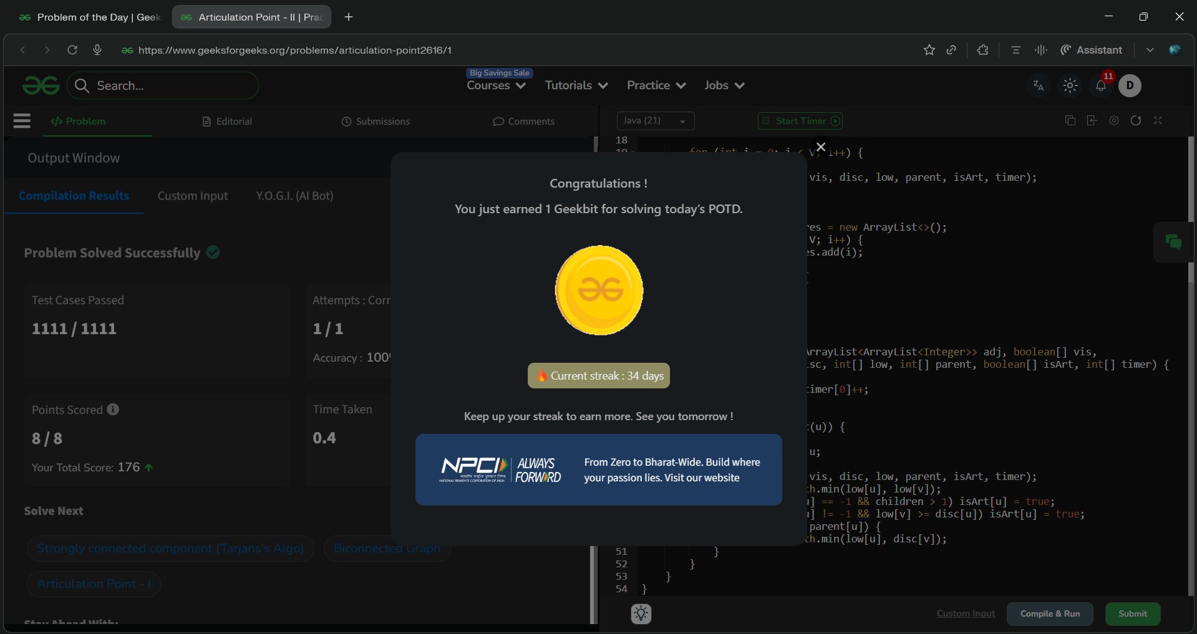Open the green chat bubble widget
This screenshot has height=634, width=1197.
pos(1173,242)
